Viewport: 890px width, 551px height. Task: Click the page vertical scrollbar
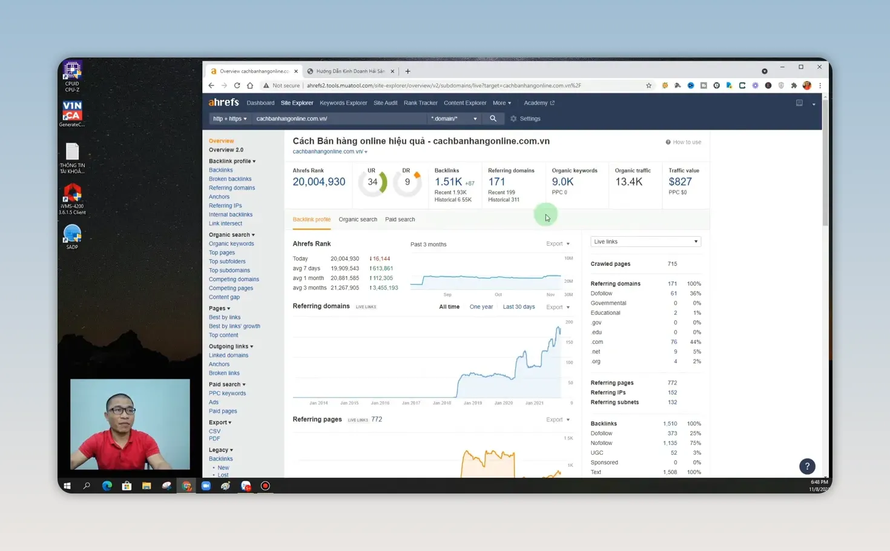[825, 163]
